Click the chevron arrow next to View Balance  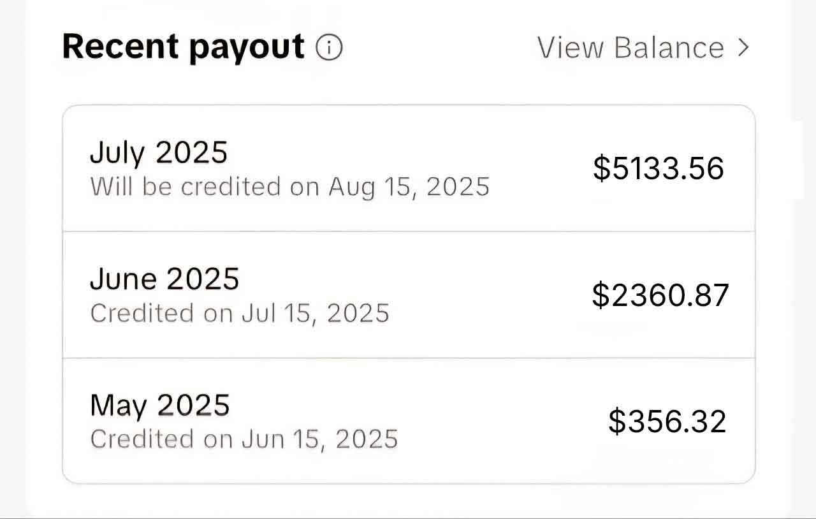point(743,47)
